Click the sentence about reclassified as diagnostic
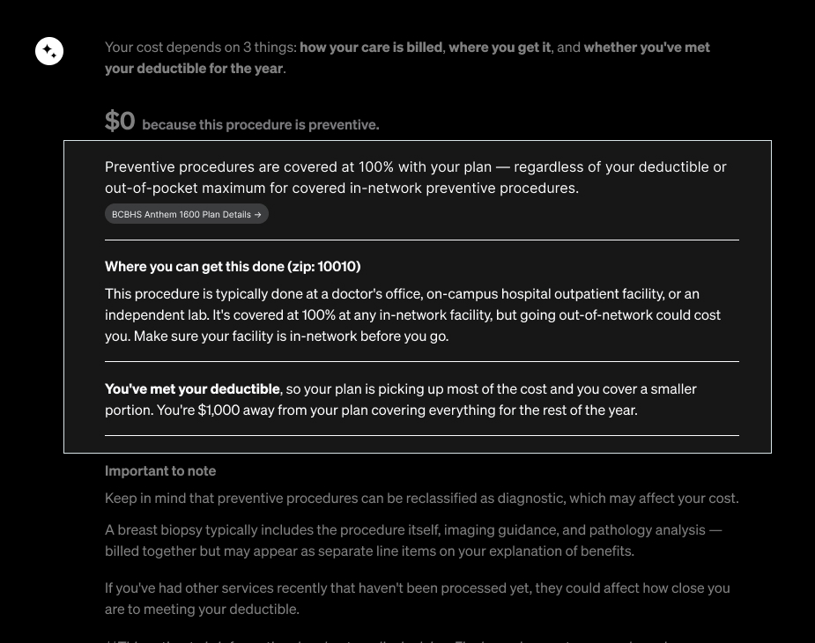 coord(421,498)
